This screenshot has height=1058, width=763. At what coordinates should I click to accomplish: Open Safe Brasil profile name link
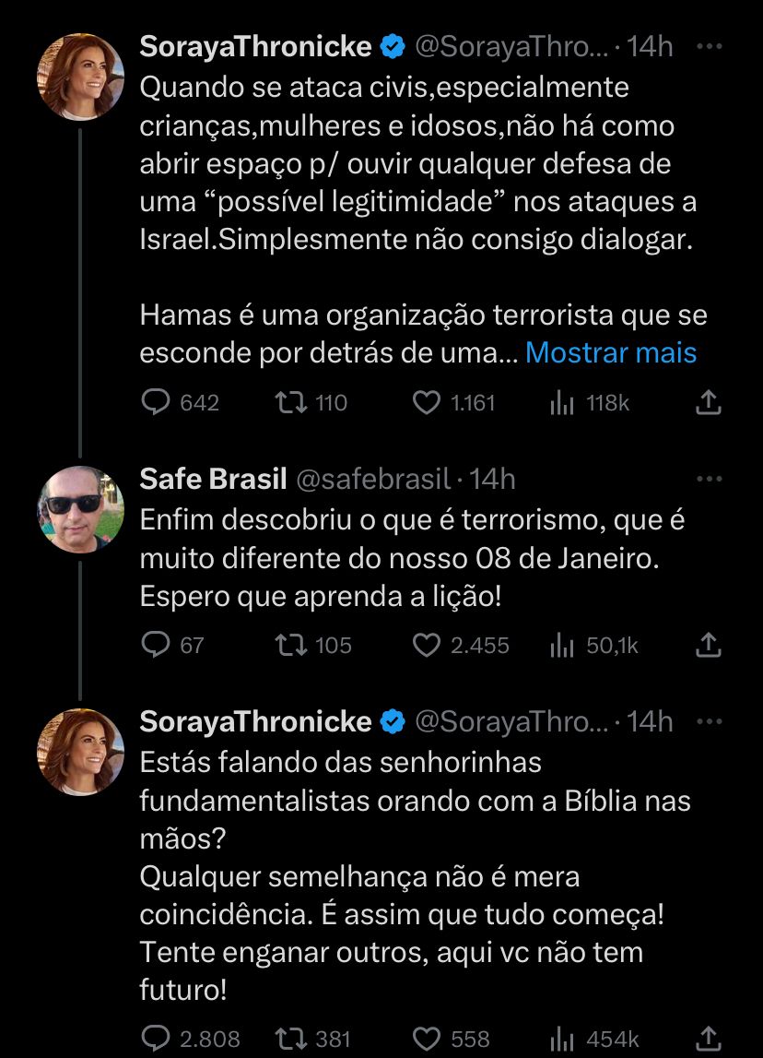click(x=211, y=479)
